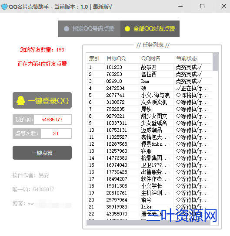230x236 pixels.
Task: Click the horizontal scrollbar of task list
Action: click(x=148, y=222)
